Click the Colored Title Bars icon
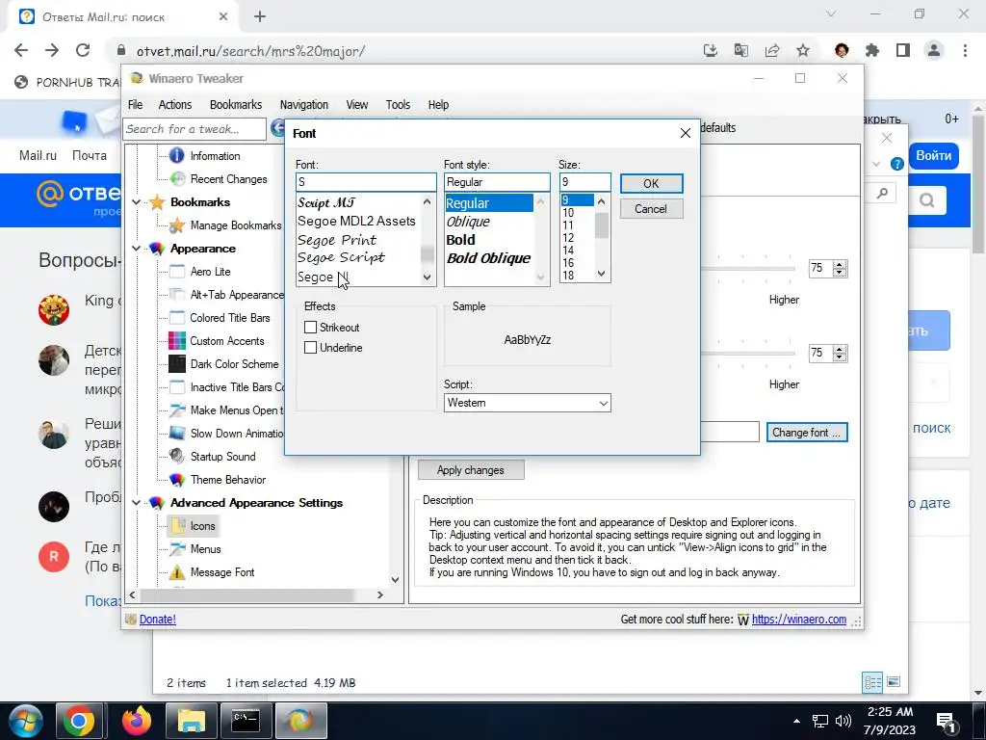Screen dimensions: 986x740 [x=177, y=318]
